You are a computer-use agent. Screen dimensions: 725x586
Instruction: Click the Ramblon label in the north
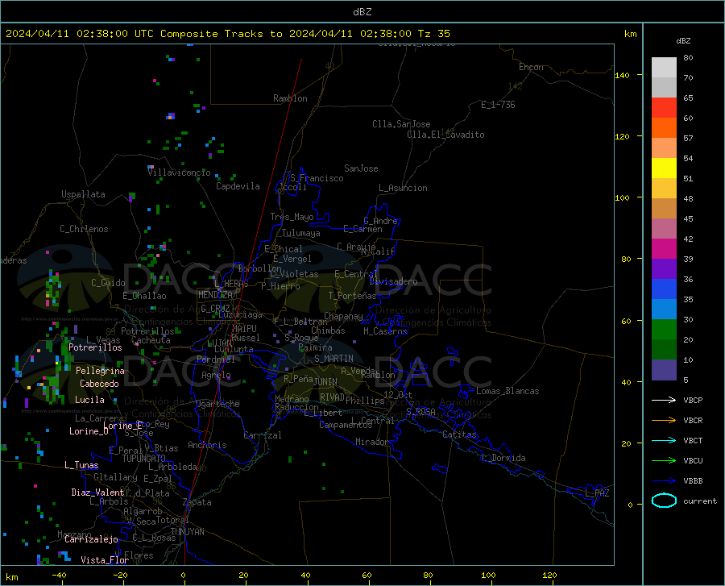290,98
